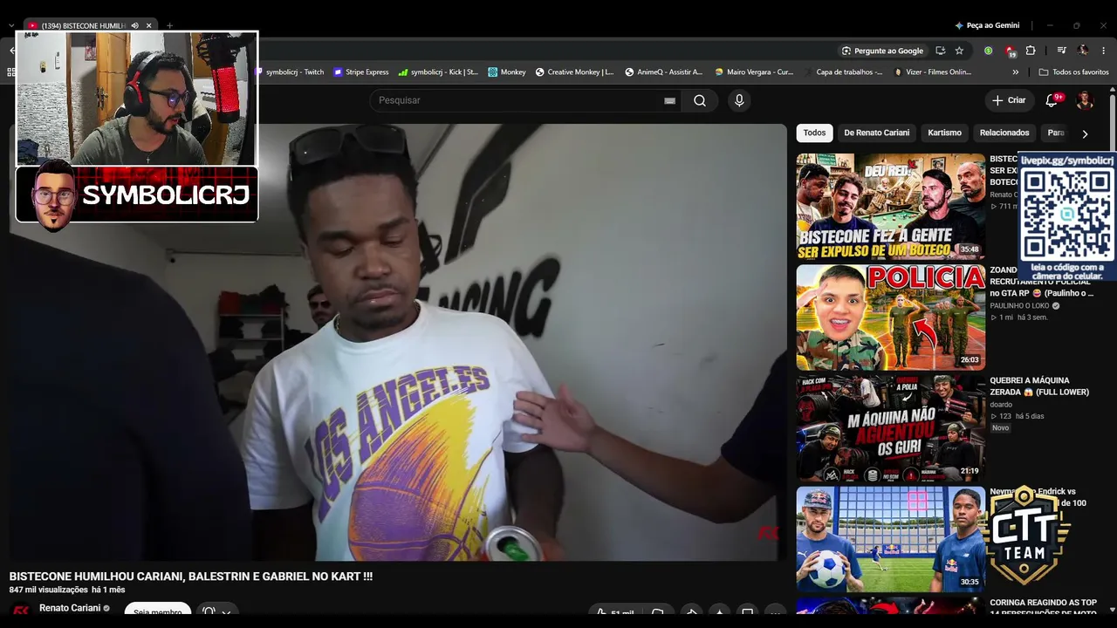This screenshot has width=1117, height=628.
Task: Open the PAULINHO O LOKO channel name
Action: 1019,306
